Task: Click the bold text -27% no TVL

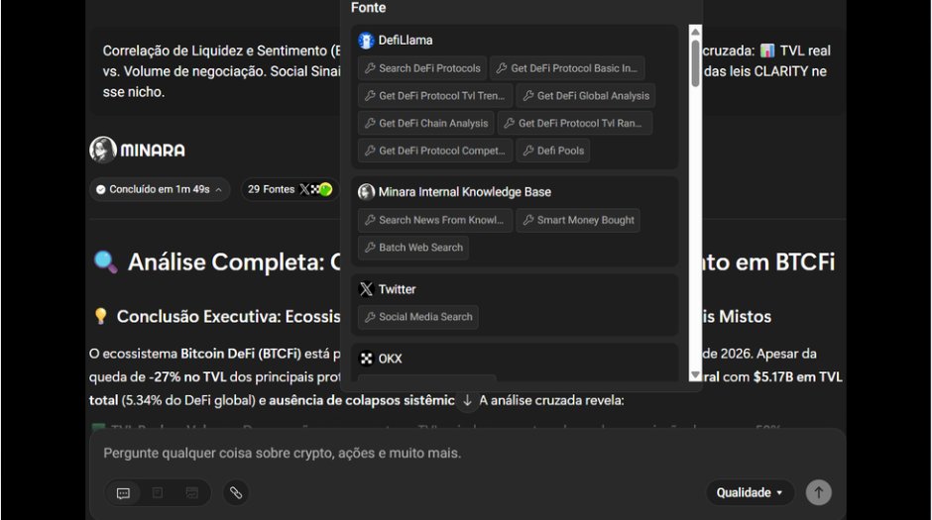Action: click(x=187, y=377)
